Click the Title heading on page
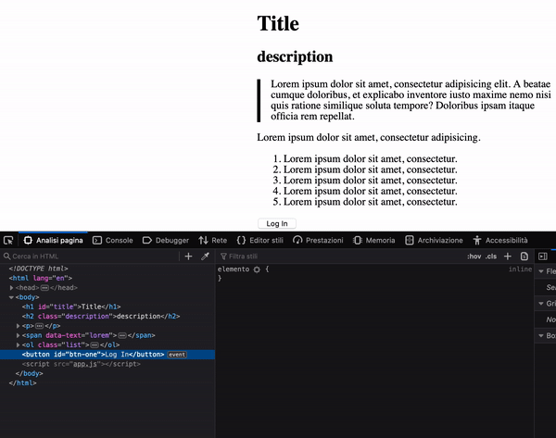This screenshot has width=556, height=438. [x=278, y=23]
